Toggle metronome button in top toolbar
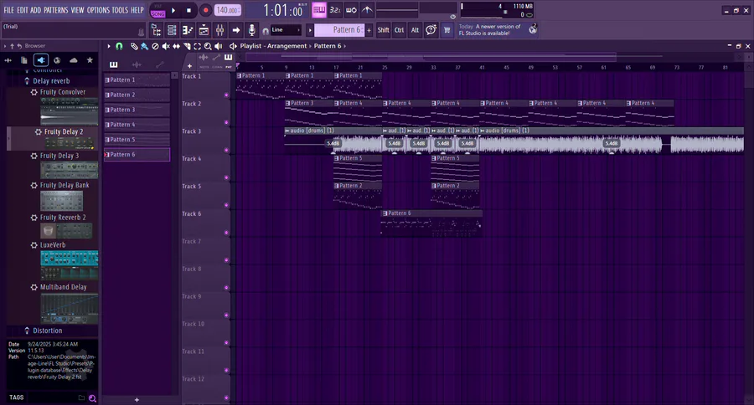 tap(368, 9)
